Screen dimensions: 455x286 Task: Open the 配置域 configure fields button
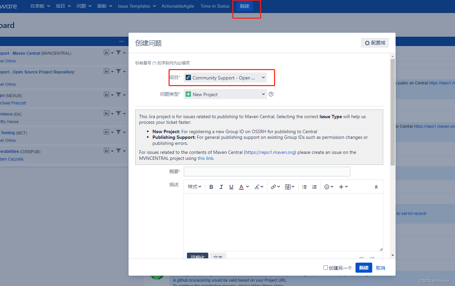pos(375,43)
